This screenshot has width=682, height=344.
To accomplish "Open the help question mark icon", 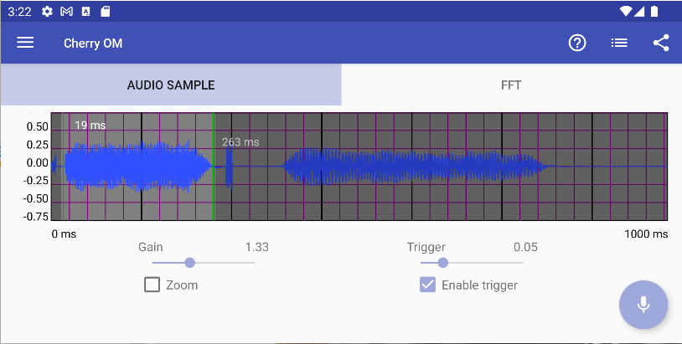I will pyautogui.click(x=577, y=43).
